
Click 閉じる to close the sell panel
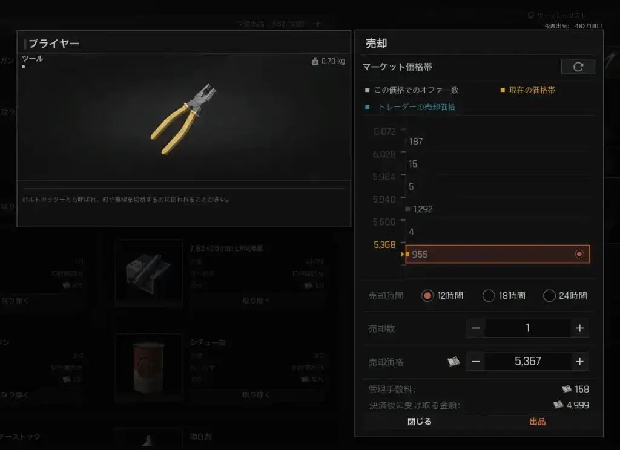coord(420,422)
